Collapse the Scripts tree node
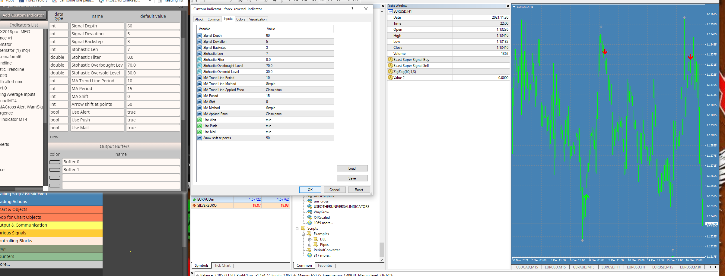 [x=297, y=228]
